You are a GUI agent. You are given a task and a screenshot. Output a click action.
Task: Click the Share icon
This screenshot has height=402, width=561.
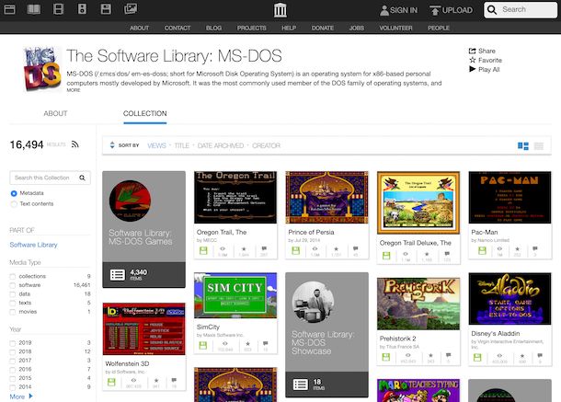coord(473,51)
